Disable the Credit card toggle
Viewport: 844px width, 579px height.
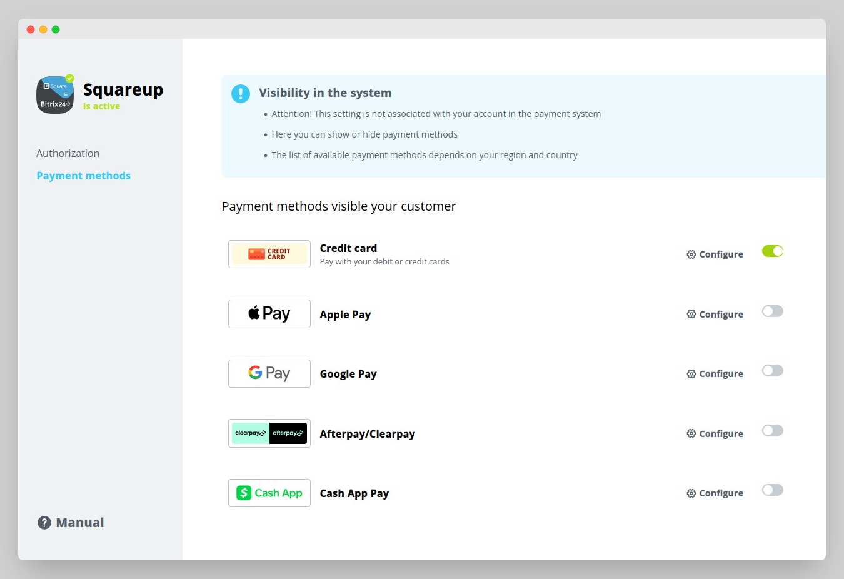773,251
